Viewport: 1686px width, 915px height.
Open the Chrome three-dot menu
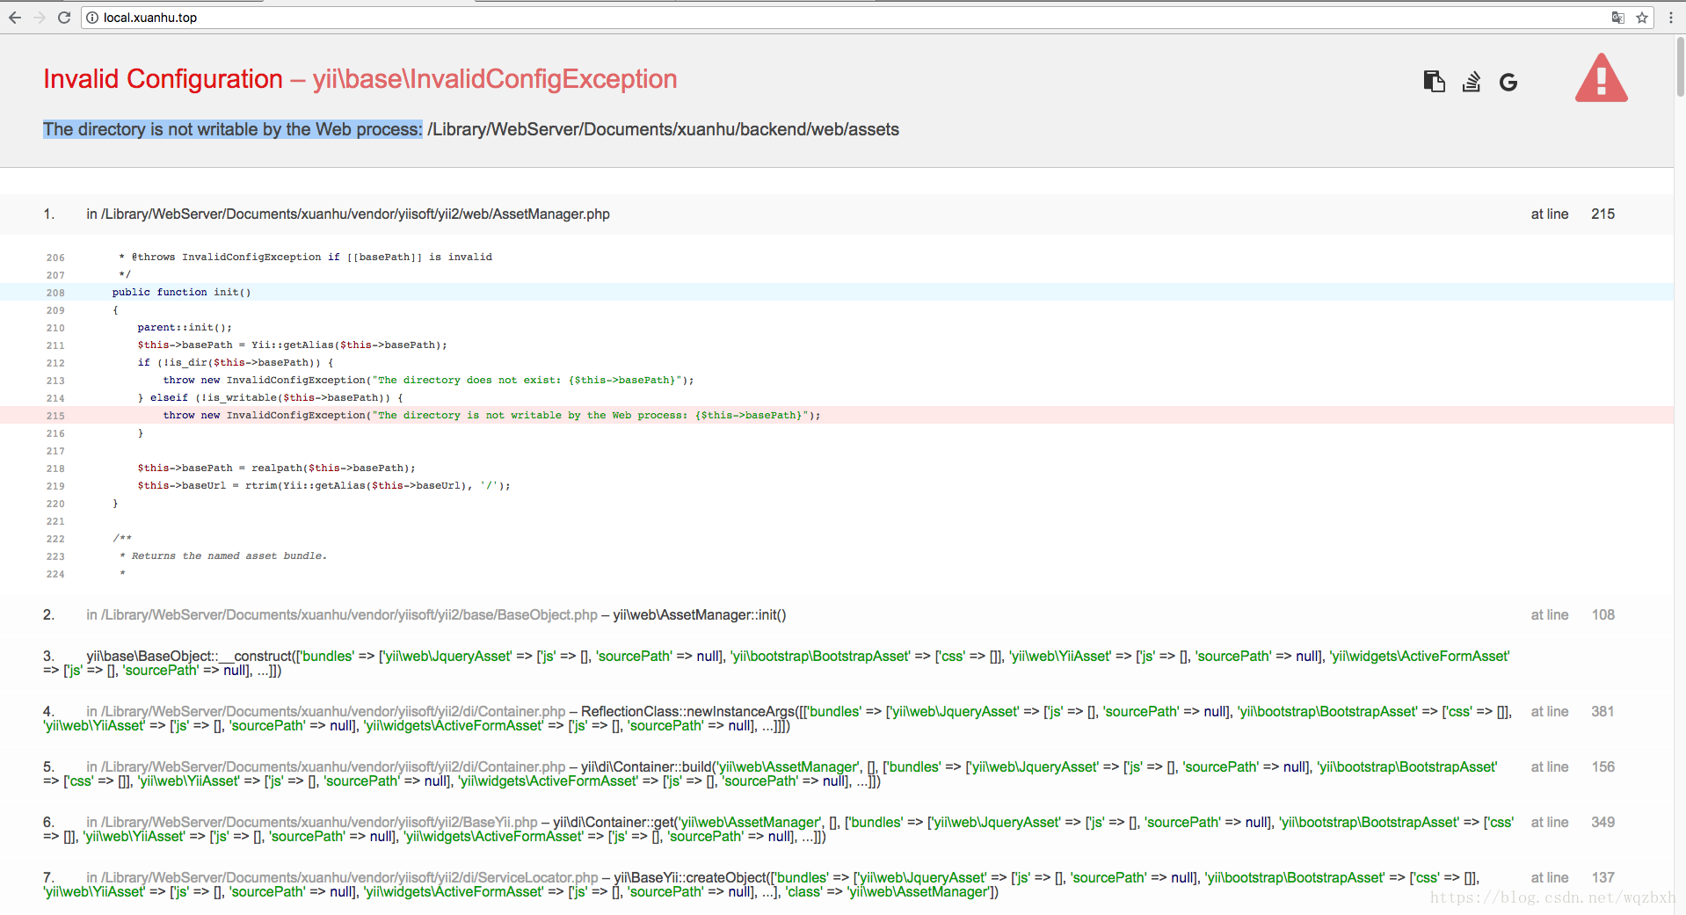(1671, 17)
